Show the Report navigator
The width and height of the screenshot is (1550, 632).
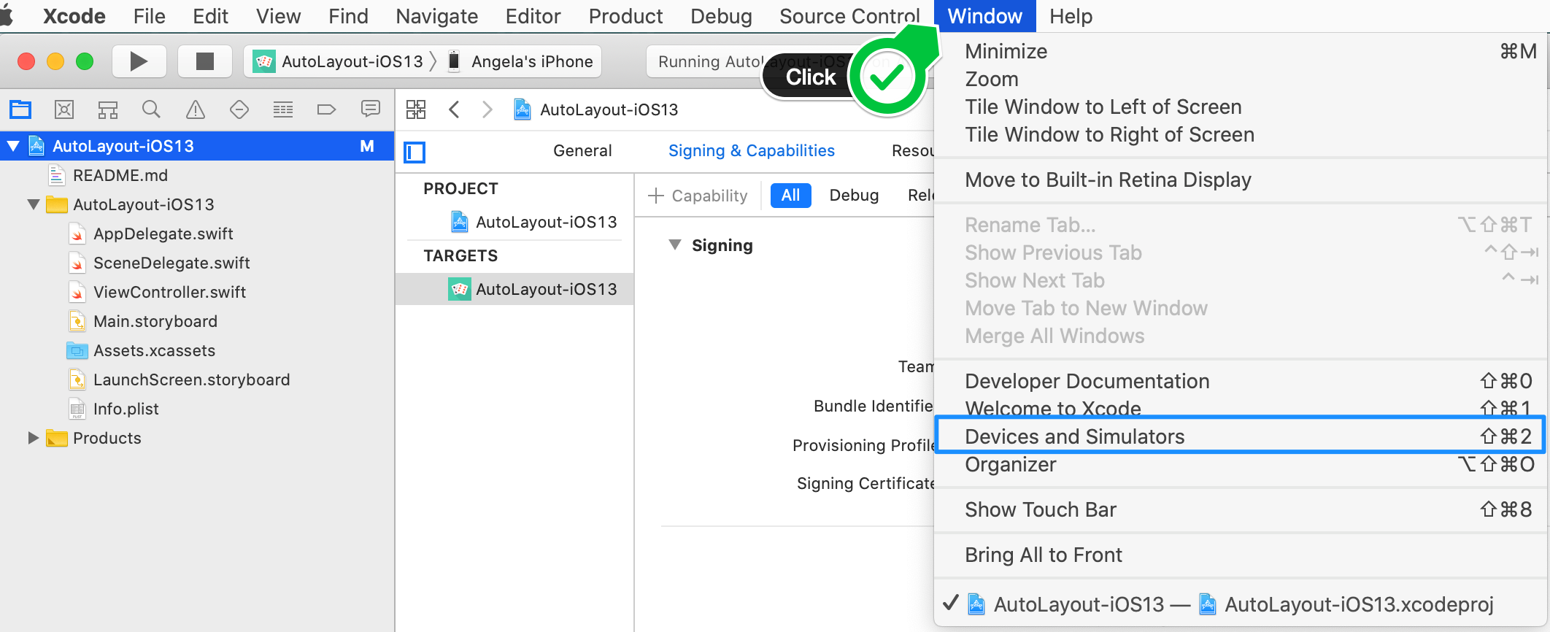point(371,109)
